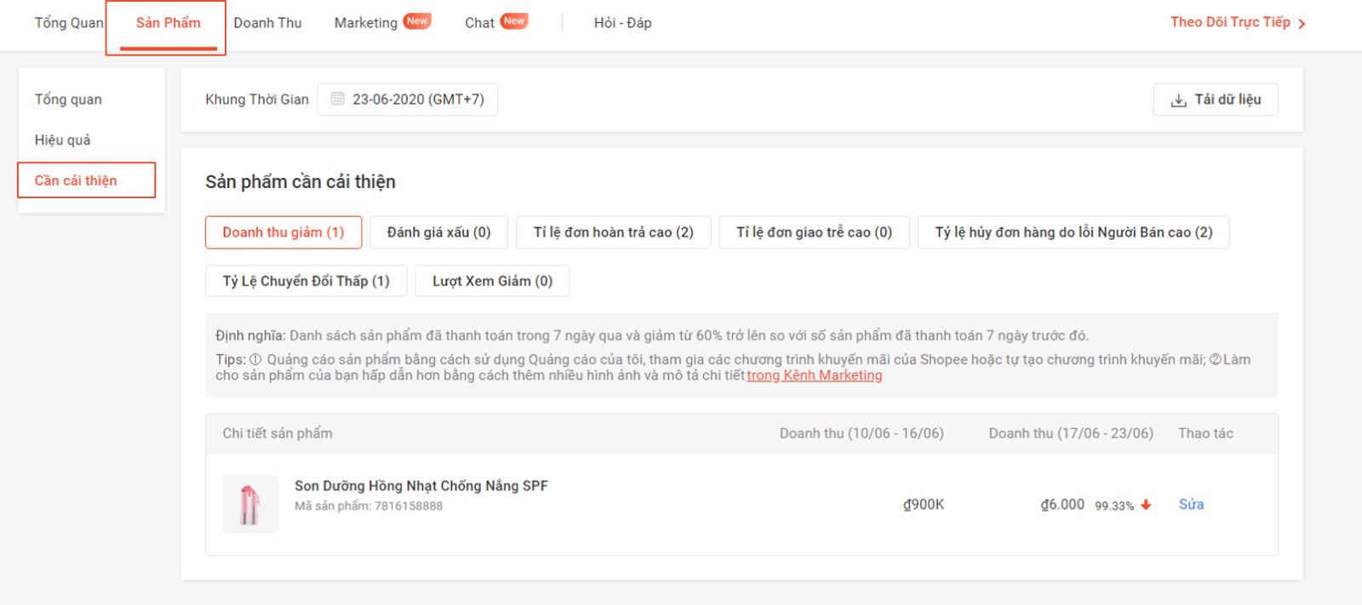Follow the trong Kênh Marketing link
Screen dimensions: 1362x605
click(814, 375)
